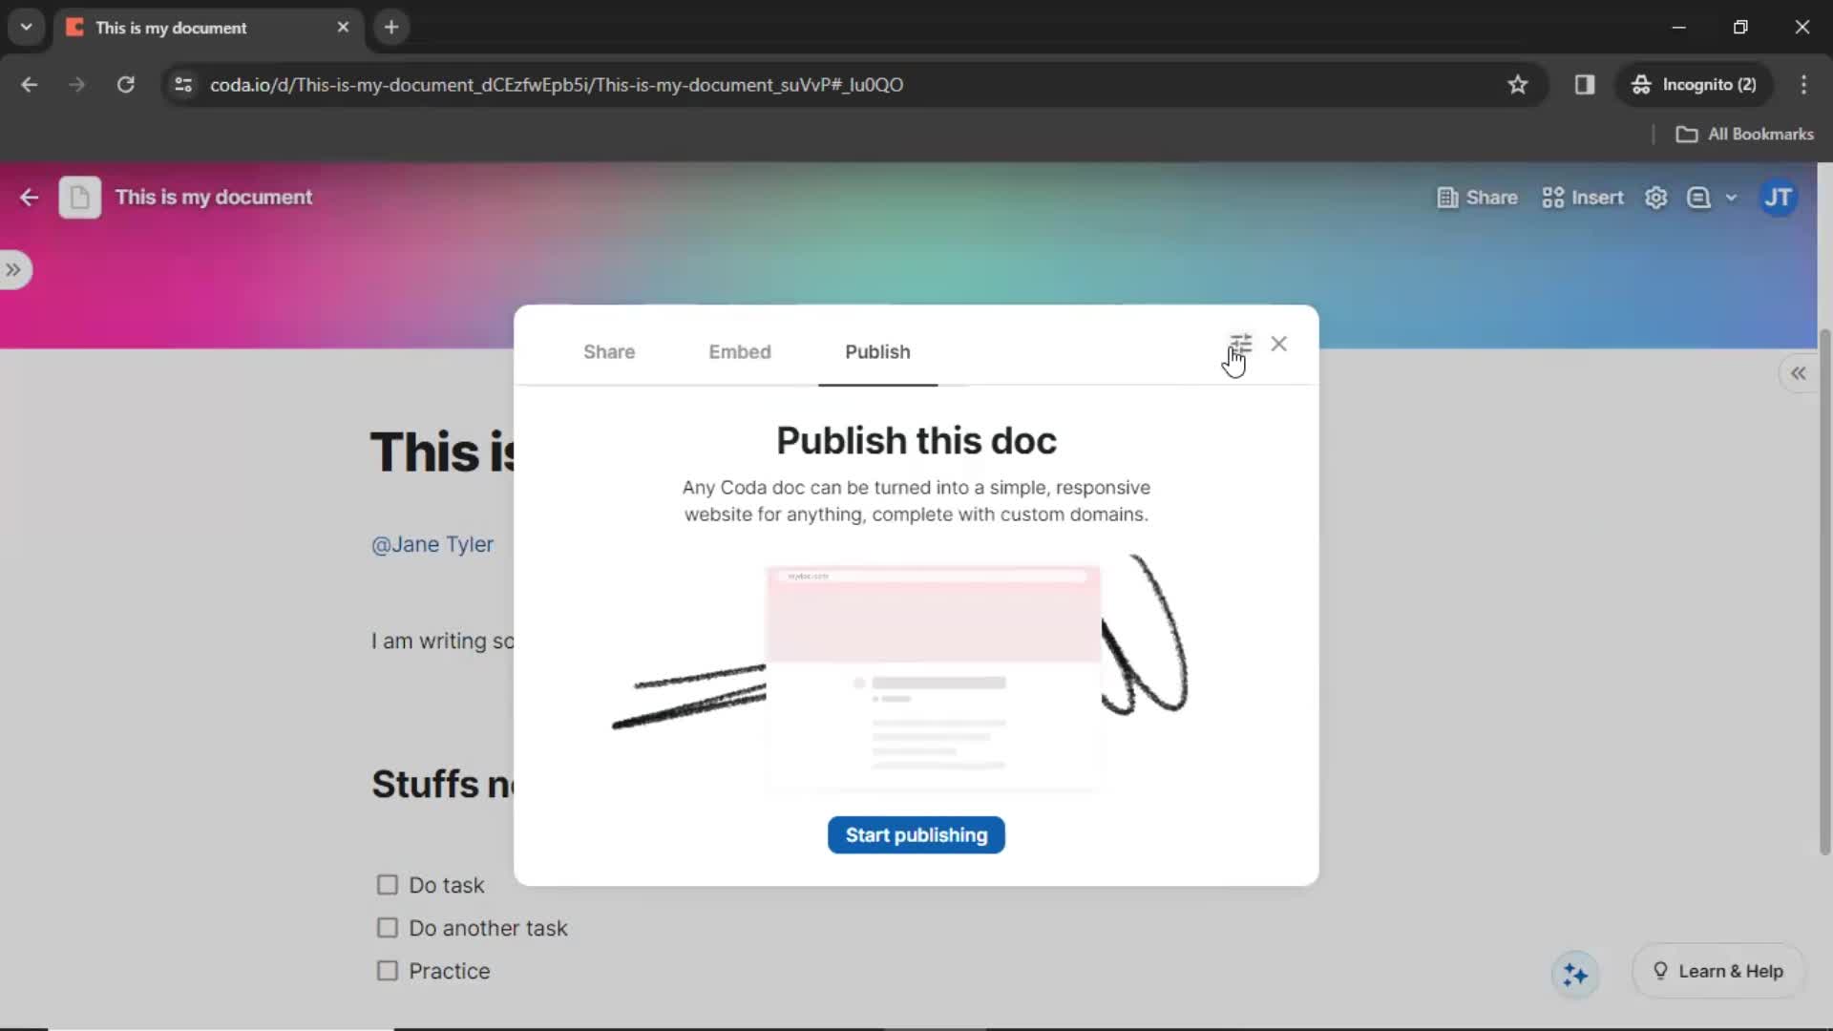Toggle the Do another task checkbox

click(387, 928)
